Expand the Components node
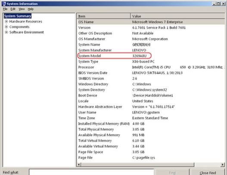The height and width of the screenshot is (175, 227). [x=6, y=27]
